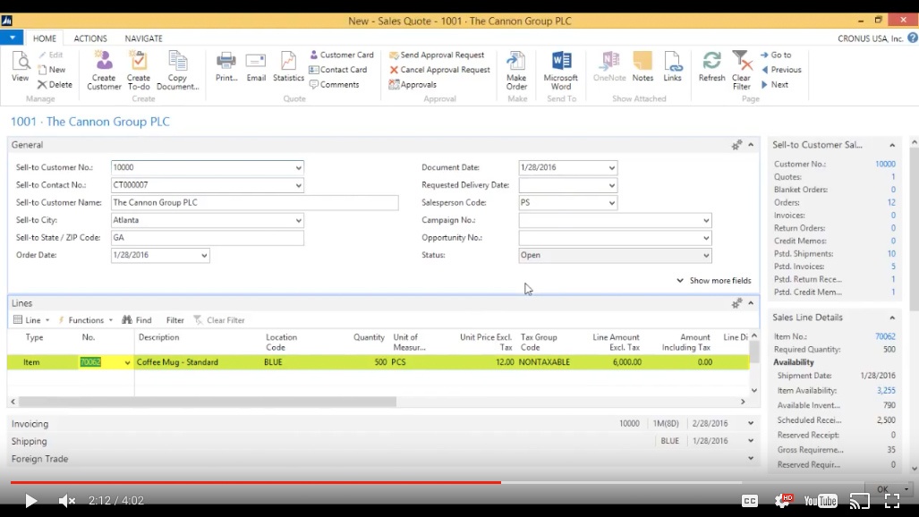Show more fields in General

pyautogui.click(x=714, y=280)
